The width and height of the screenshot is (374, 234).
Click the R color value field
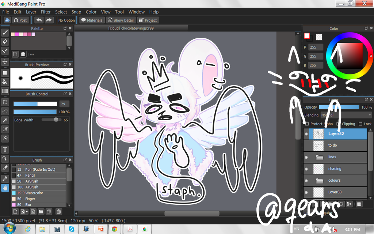pyautogui.click(x=316, y=47)
